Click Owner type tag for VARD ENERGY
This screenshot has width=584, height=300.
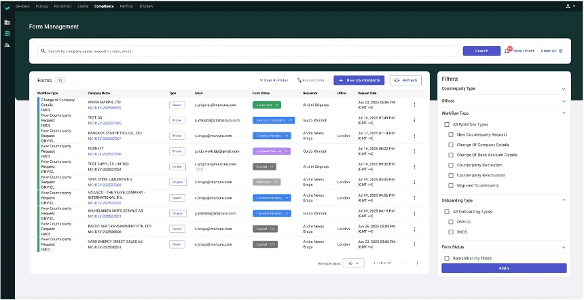[x=177, y=244]
